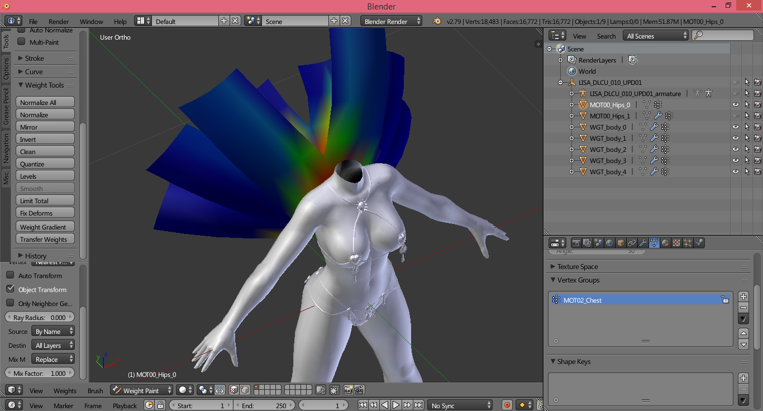Click the OpenGL render animation clapperboard icon
Screen dimensions: 763x411
coord(359,390)
